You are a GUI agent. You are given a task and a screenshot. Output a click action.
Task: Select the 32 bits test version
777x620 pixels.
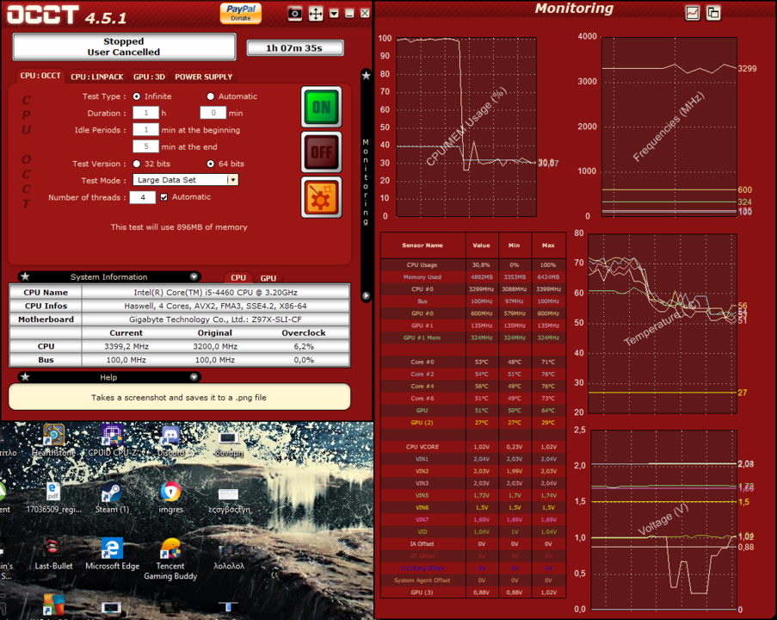[137, 164]
